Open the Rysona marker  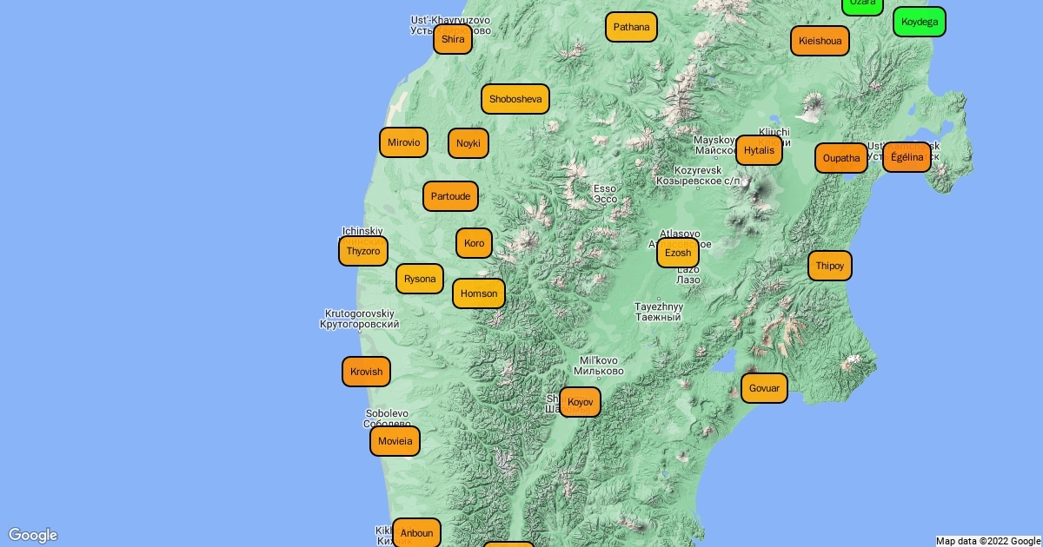(x=420, y=279)
